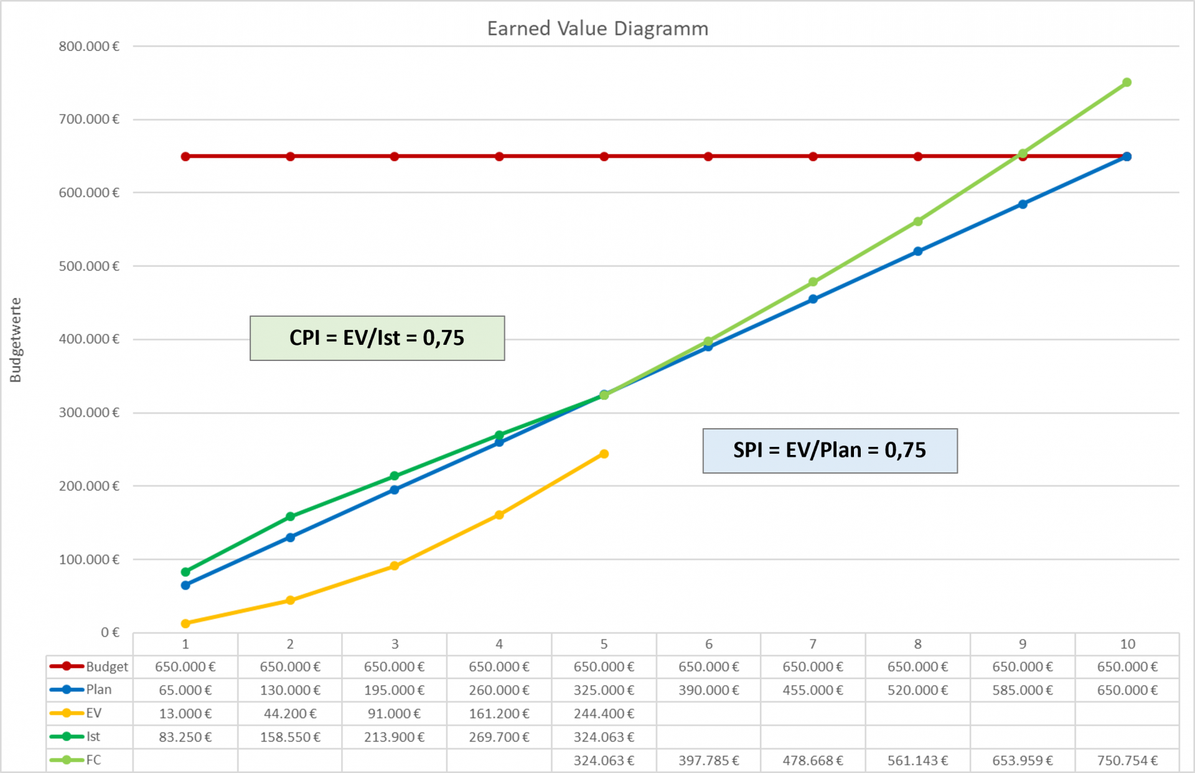The height and width of the screenshot is (773, 1195).
Task: Select the SPI = EV/Plan text box
Action: point(830,451)
